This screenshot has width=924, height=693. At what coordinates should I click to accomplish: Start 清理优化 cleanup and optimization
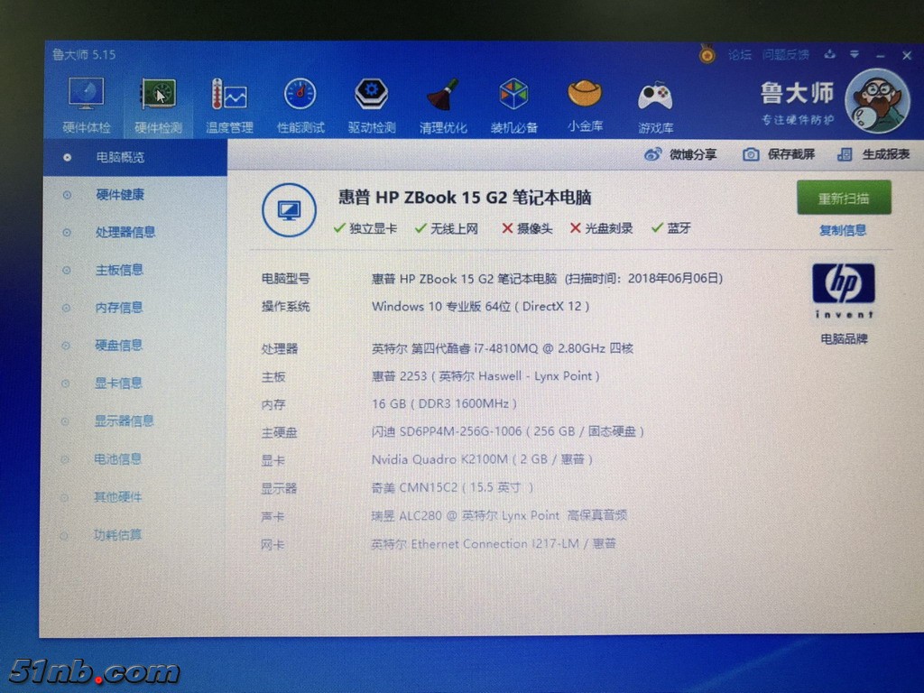(x=442, y=99)
